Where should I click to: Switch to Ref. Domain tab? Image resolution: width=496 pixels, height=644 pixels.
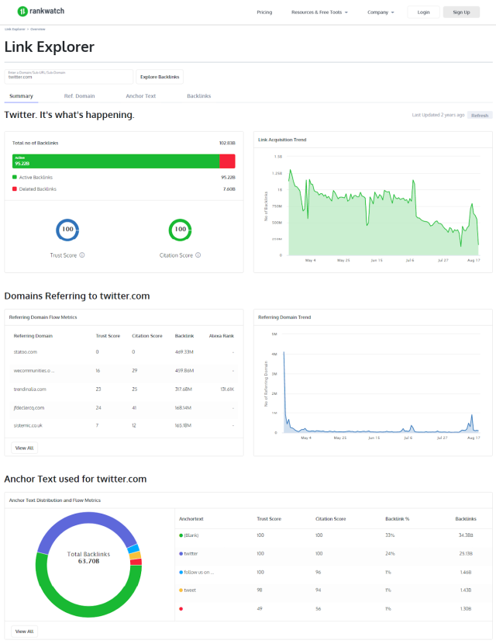click(x=79, y=96)
